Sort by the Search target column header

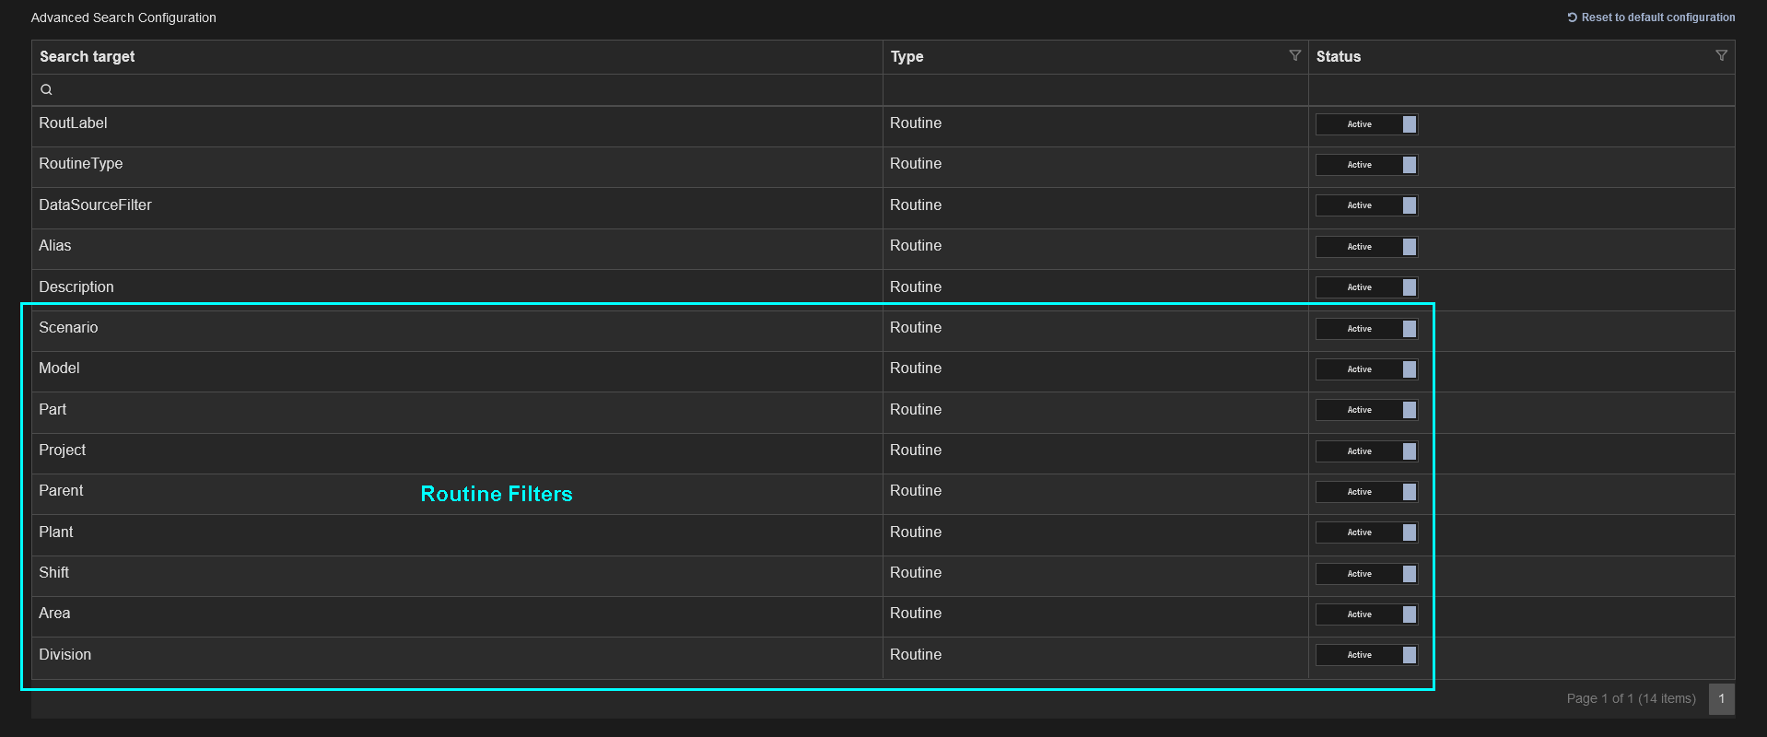point(88,57)
